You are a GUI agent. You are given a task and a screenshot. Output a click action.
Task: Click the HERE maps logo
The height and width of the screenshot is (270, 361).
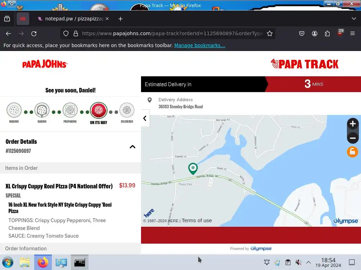tap(149, 213)
